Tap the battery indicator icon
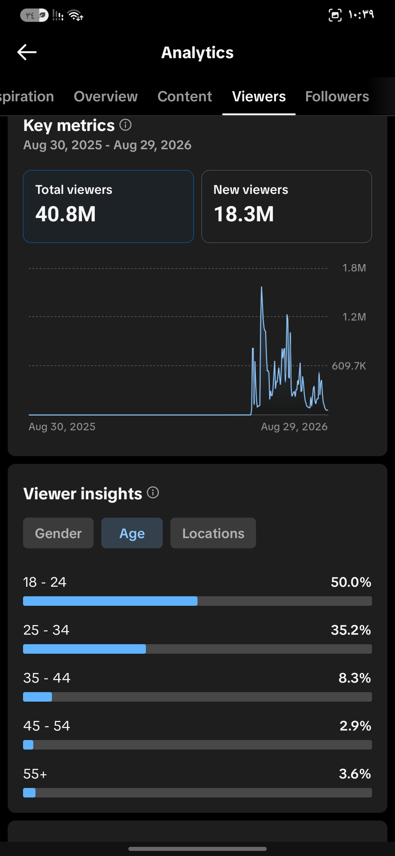The image size is (395, 856). click(x=34, y=15)
